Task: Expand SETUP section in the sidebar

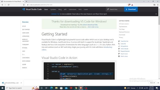Action: pos(24,26)
